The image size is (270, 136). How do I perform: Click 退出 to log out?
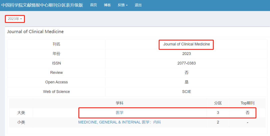click(138, 5)
